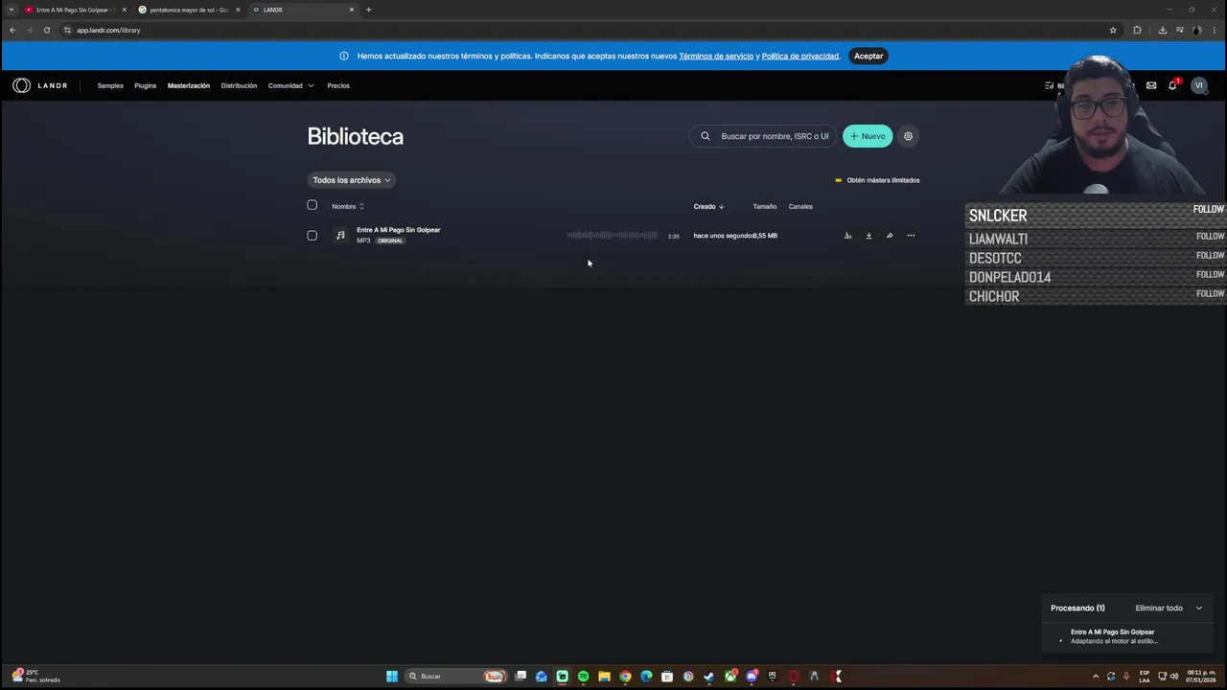The height and width of the screenshot is (690, 1227).
Task: Open the Xbox app from the taskbar
Action: [x=730, y=677]
